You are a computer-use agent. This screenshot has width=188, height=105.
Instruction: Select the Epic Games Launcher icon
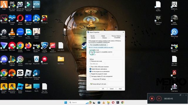pyautogui.click(x=12, y=6)
